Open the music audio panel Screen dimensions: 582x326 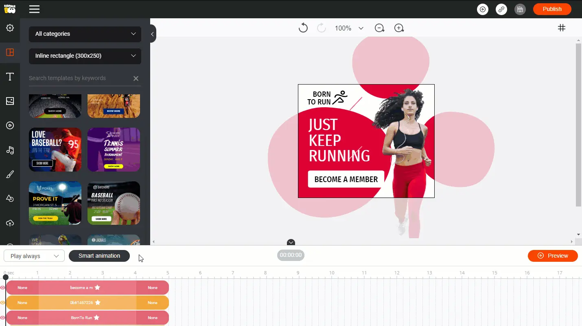pyautogui.click(x=10, y=150)
